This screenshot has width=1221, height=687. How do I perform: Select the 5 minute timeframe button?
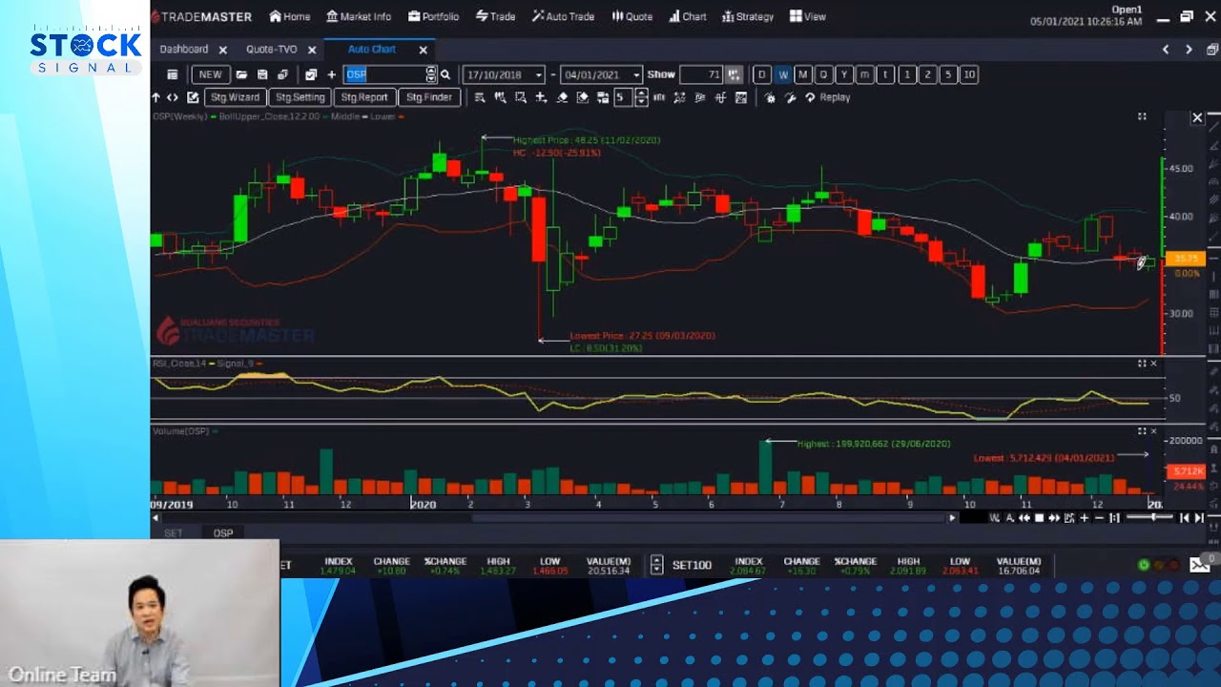(x=948, y=74)
